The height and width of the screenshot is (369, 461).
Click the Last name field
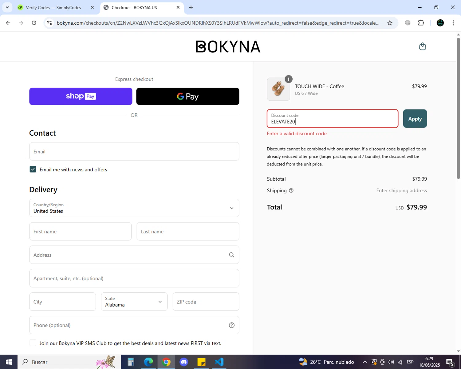188,232
